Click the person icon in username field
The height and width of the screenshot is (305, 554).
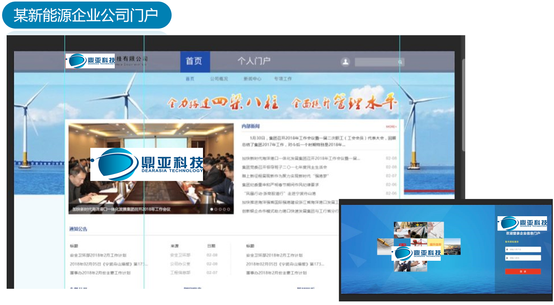(x=507, y=249)
